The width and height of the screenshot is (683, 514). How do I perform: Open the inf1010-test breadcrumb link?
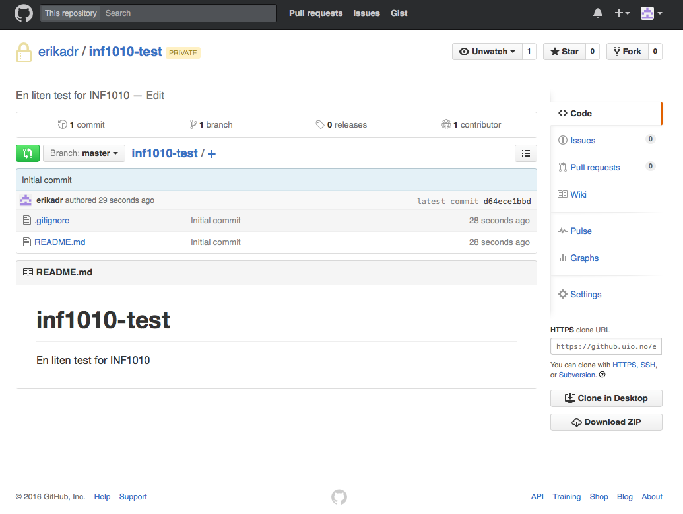pos(165,153)
